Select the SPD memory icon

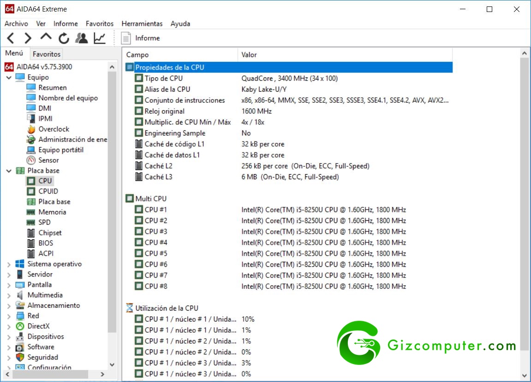click(31, 223)
